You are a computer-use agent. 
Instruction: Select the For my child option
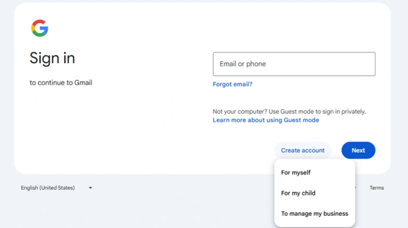click(x=298, y=193)
